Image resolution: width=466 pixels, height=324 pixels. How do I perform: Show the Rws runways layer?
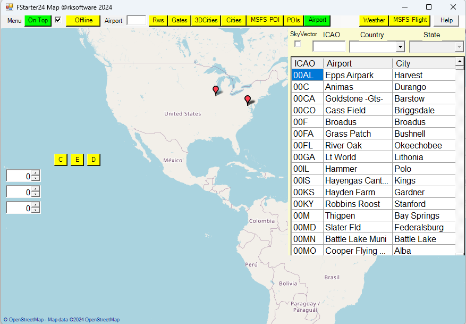point(158,20)
